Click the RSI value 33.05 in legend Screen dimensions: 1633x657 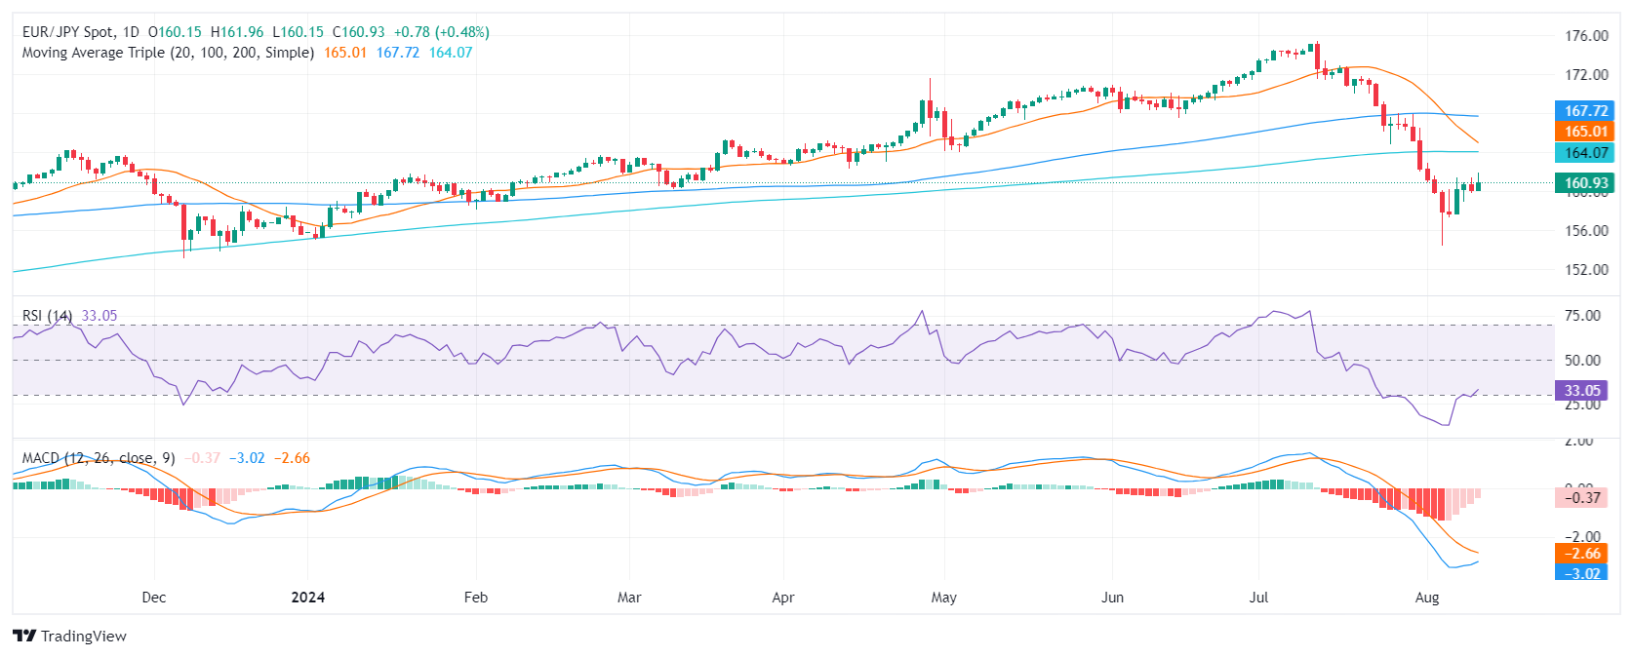pyautogui.click(x=100, y=316)
